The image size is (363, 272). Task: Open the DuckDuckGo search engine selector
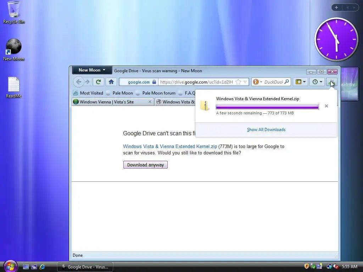click(257, 82)
